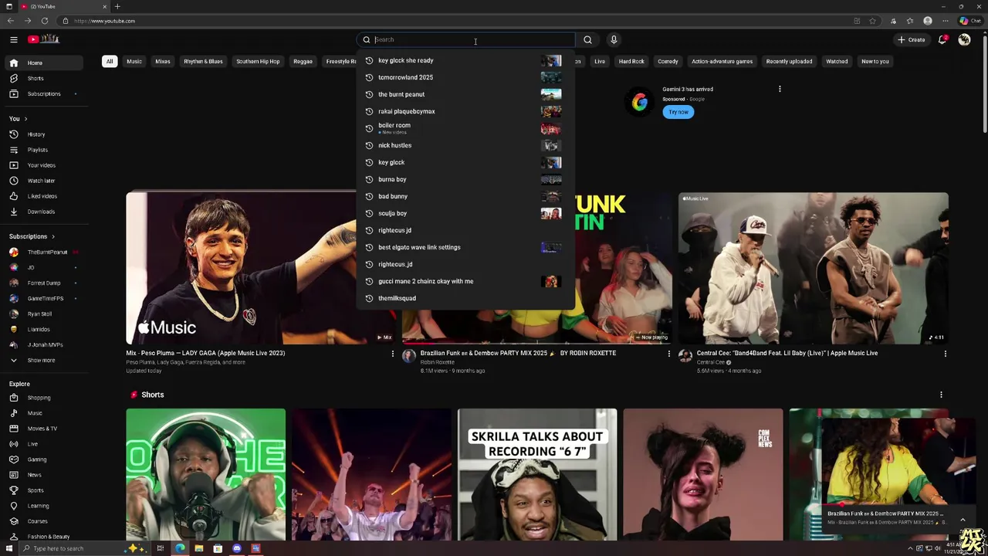Choose suggestion 'themilksquad'

point(466,298)
